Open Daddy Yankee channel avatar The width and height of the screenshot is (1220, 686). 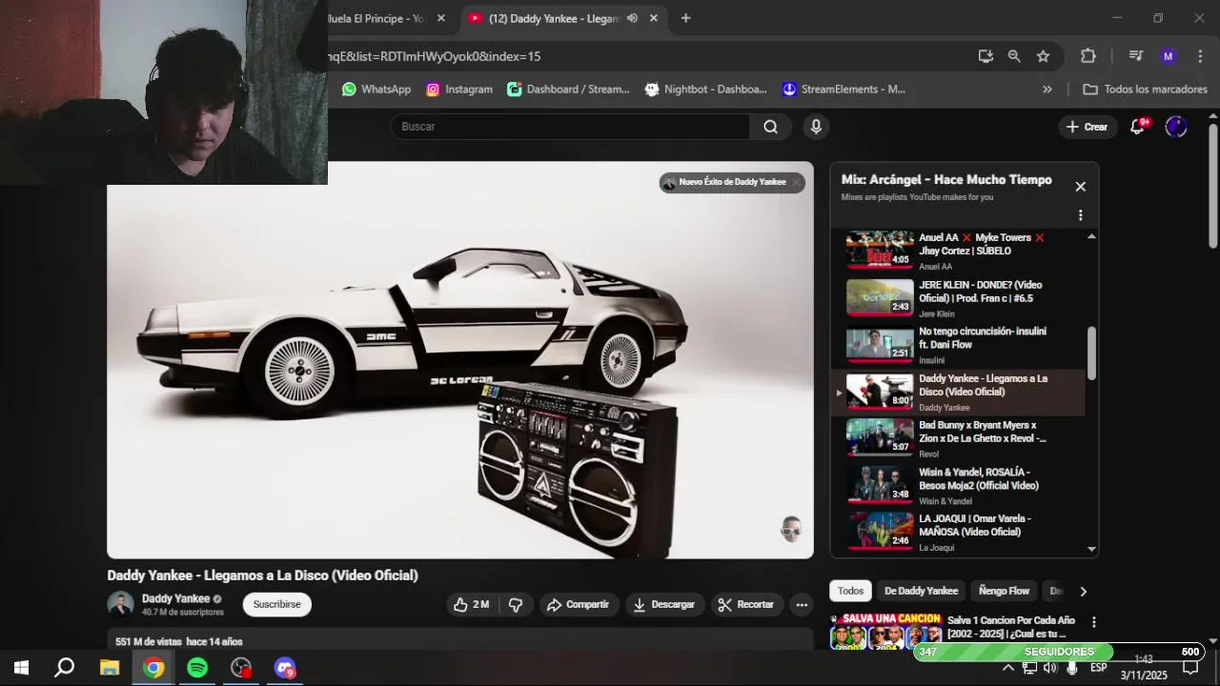(x=121, y=604)
